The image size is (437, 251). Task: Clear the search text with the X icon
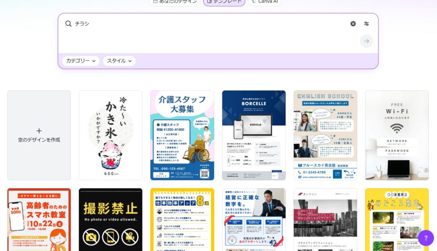pyautogui.click(x=353, y=24)
